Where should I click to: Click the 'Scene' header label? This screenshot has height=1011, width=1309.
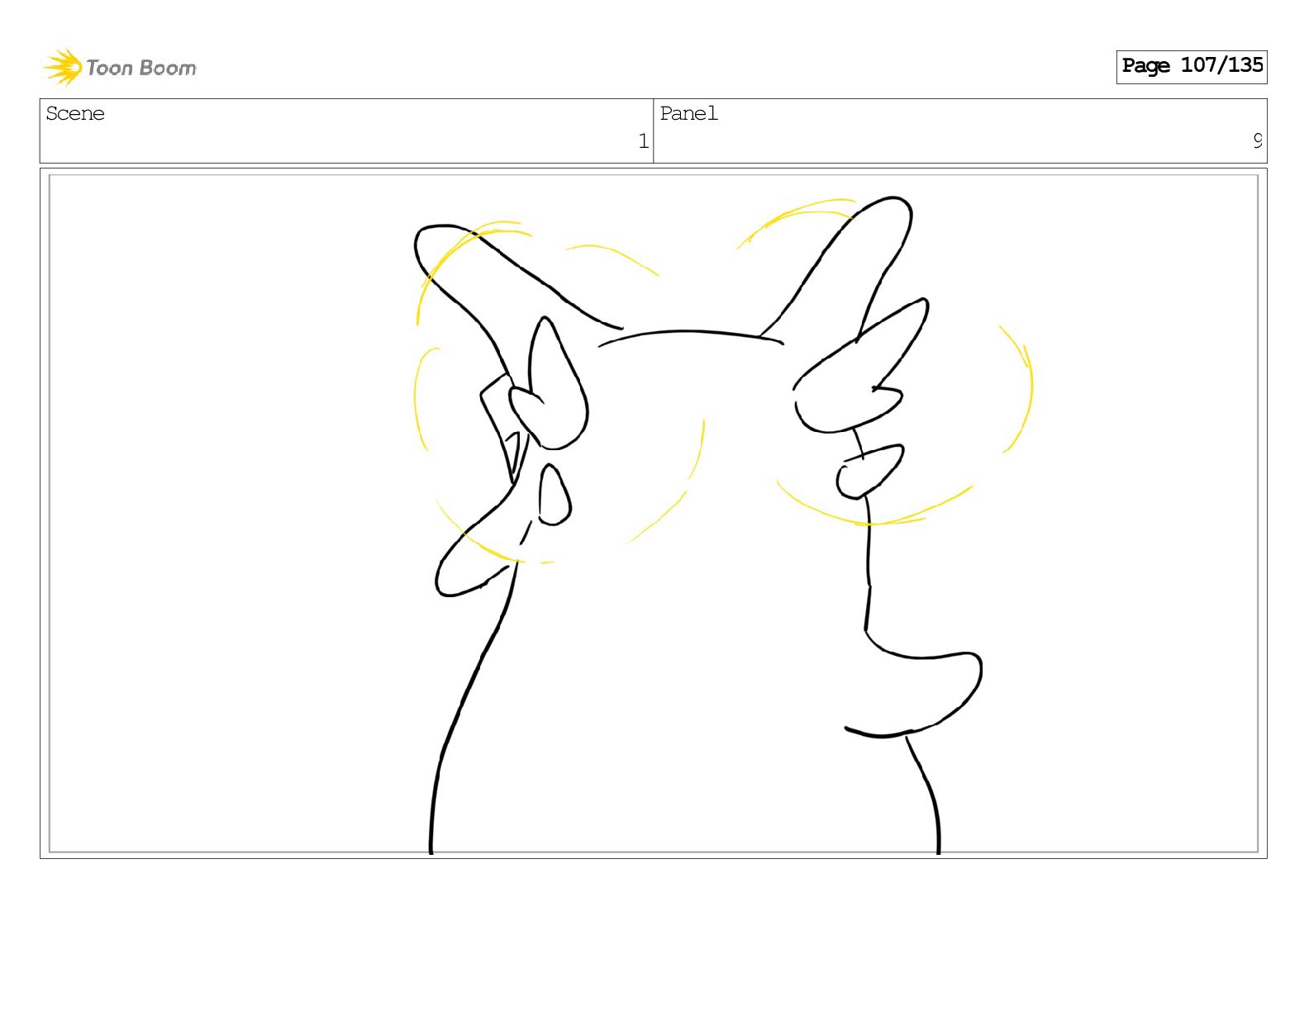[x=75, y=114]
